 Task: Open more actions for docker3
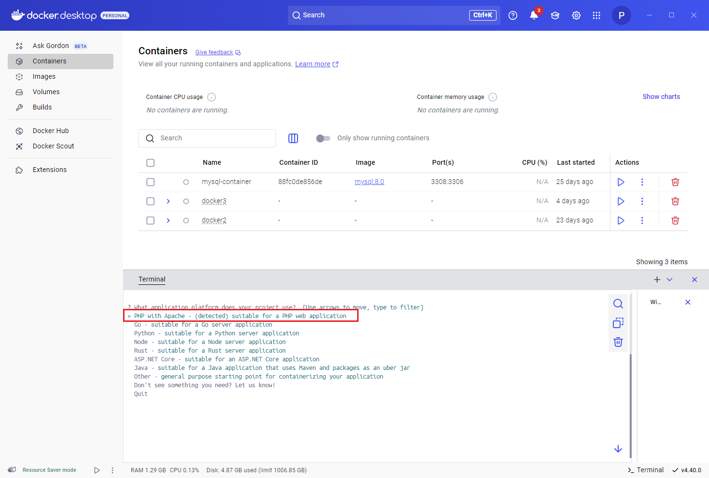(642, 201)
